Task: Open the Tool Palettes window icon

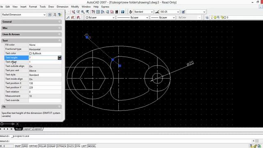Action: (x=102, y=12)
